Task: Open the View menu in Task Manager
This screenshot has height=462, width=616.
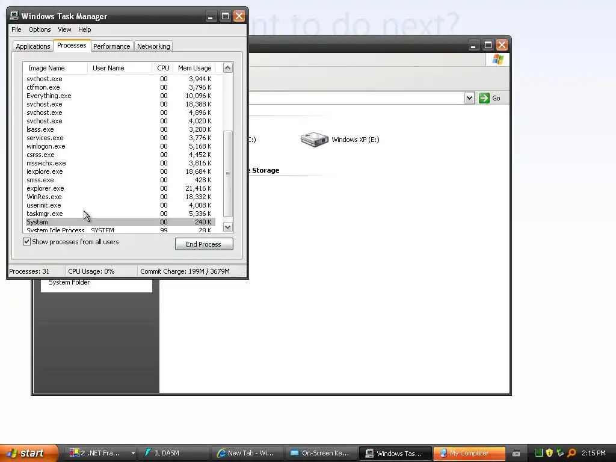Action: [x=64, y=29]
